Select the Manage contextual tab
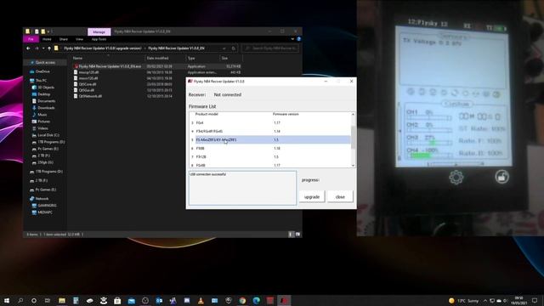This screenshot has width=544, height=306. (x=99, y=31)
